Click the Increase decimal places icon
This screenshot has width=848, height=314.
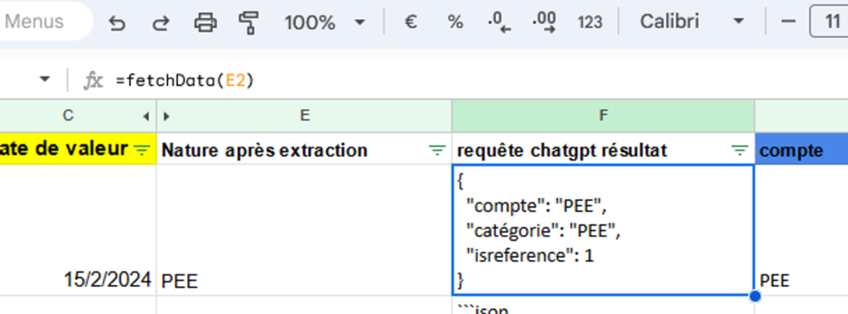[543, 22]
